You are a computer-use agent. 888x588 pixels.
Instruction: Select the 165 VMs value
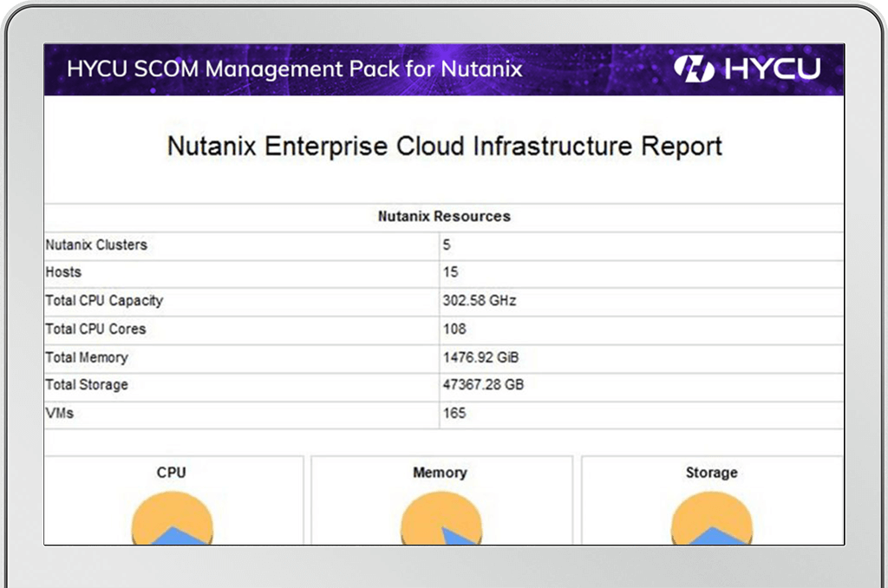tap(454, 413)
